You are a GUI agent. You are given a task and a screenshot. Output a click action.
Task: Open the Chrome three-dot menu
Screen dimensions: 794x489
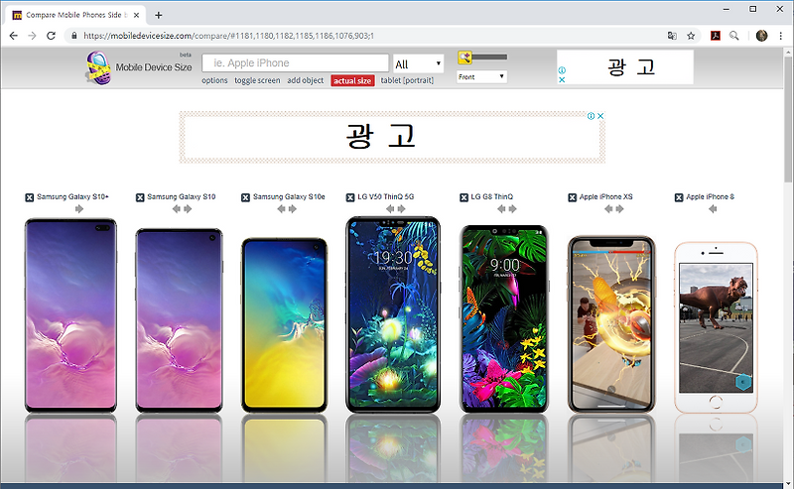[x=781, y=36]
